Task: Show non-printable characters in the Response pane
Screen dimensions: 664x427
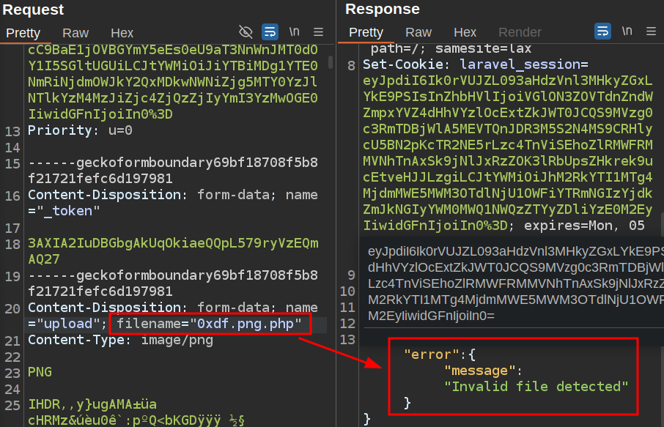Action: coord(627,32)
